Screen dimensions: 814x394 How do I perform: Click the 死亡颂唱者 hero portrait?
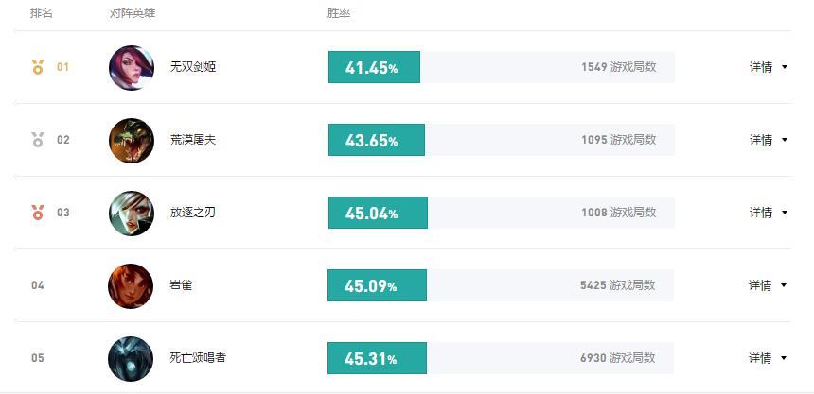131,358
